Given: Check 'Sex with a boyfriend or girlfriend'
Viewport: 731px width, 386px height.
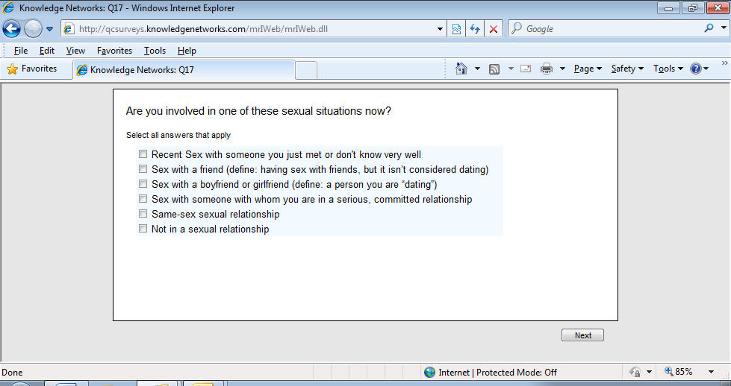Looking at the screenshot, I should [143, 184].
